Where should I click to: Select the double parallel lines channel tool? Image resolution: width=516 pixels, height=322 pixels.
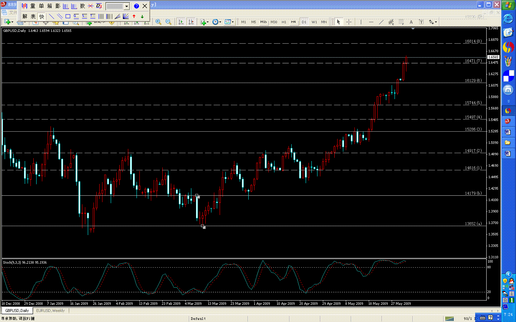[59, 16]
